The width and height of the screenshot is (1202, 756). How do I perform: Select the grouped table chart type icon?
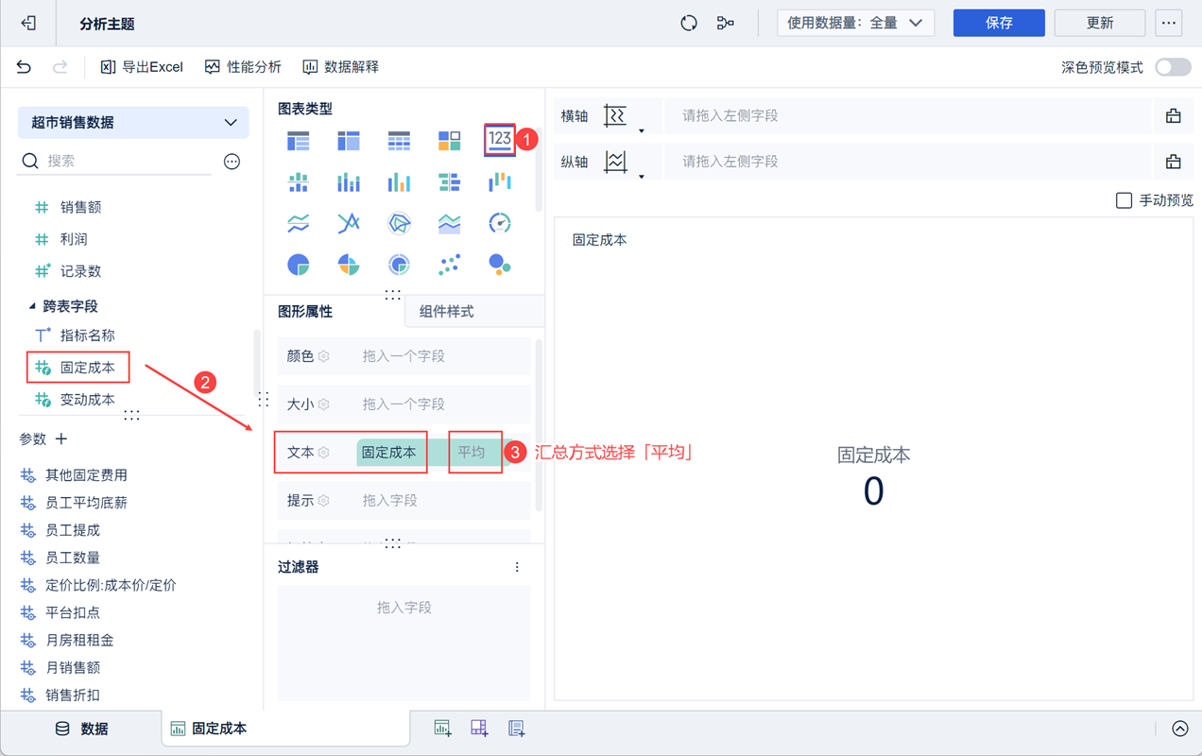(x=299, y=141)
